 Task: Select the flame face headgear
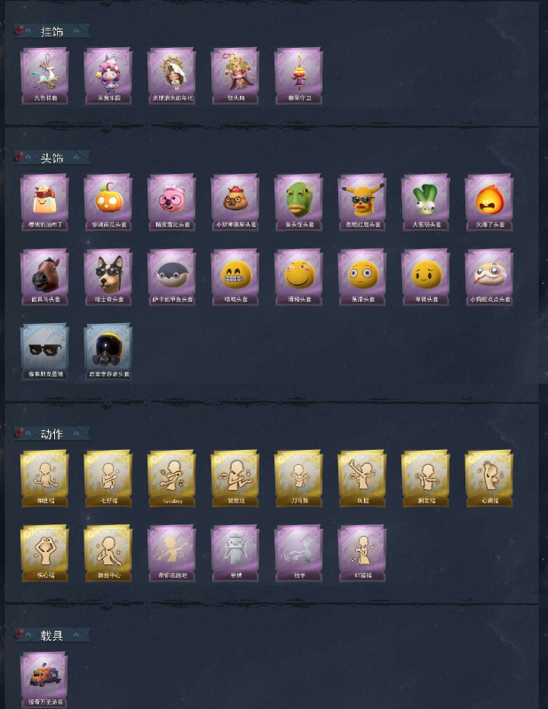pyautogui.click(x=489, y=202)
